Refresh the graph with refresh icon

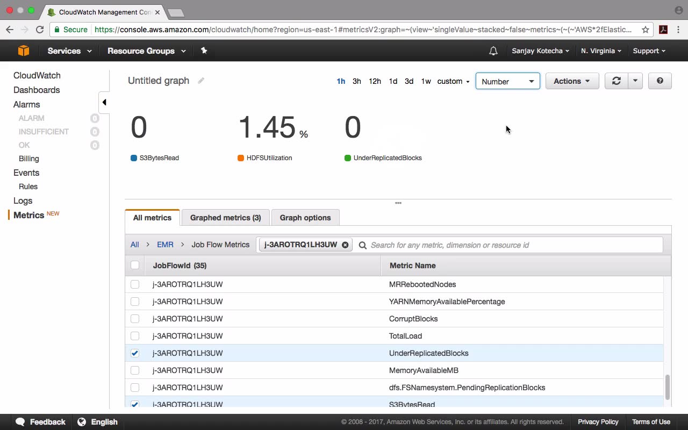pyautogui.click(x=616, y=81)
